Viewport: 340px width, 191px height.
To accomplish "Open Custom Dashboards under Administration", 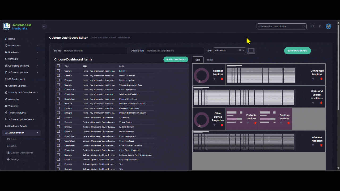I will (x=22, y=153).
